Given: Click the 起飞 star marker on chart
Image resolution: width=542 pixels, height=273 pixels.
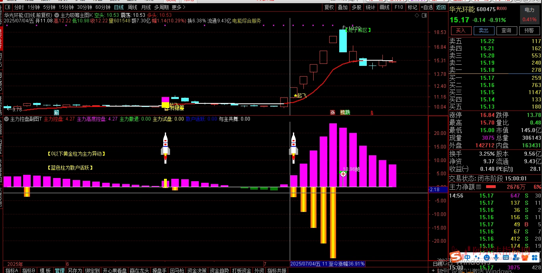Looking at the screenshot, I should [296, 95].
